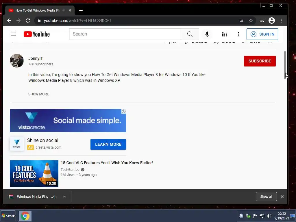Image resolution: width=296 pixels, height=222 pixels.
Task: Click the 1M views 3 years ago text
Action: (79, 175)
